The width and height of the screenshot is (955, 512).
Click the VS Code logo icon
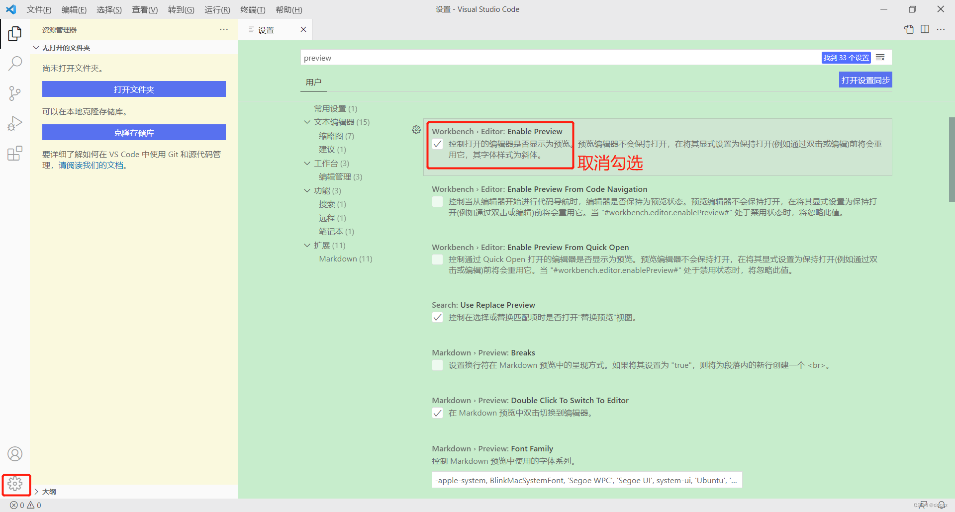click(x=11, y=9)
